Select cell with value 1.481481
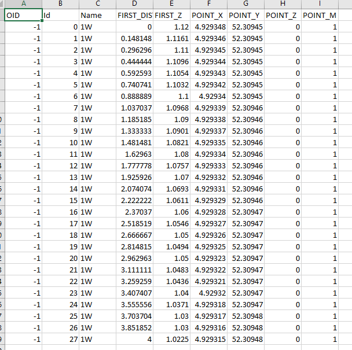 [x=134, y=142]
